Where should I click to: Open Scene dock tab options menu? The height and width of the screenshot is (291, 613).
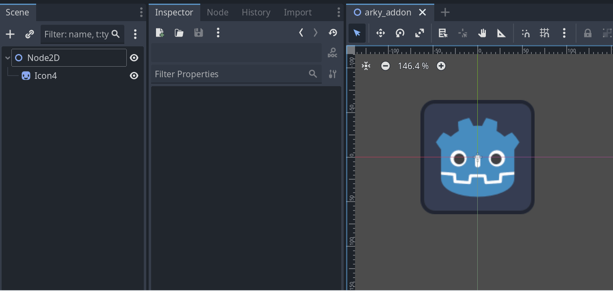click(x=141, y=12)
